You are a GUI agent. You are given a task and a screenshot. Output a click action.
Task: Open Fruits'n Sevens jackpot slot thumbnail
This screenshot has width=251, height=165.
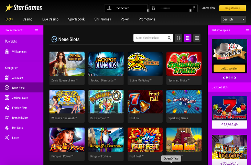[x=229, y=108]
